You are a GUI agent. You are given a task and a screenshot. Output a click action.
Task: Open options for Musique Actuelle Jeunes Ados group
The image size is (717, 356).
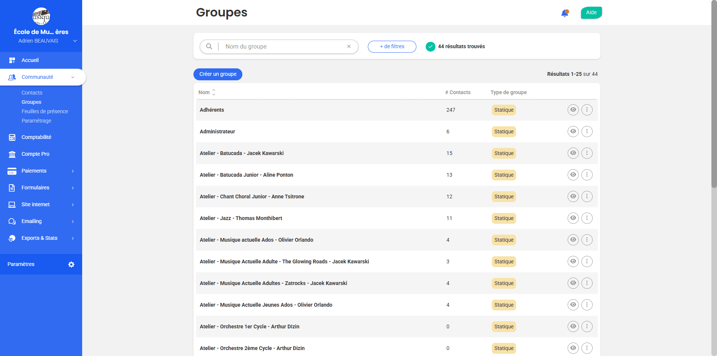pos(587,305)
